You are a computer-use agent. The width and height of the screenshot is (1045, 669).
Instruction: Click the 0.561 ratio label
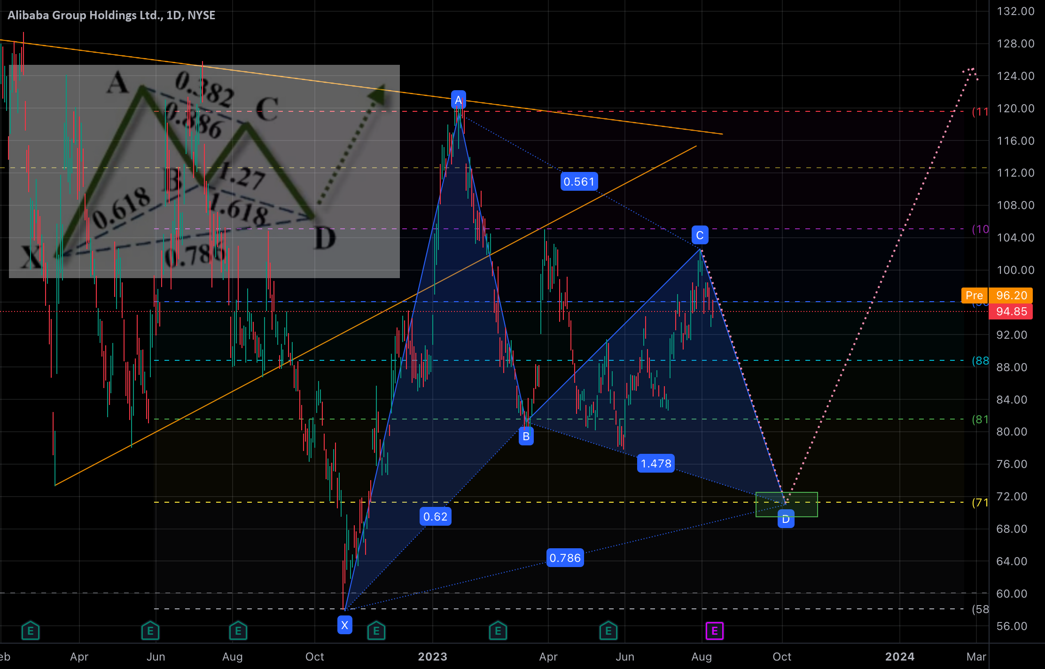(579, 181)
